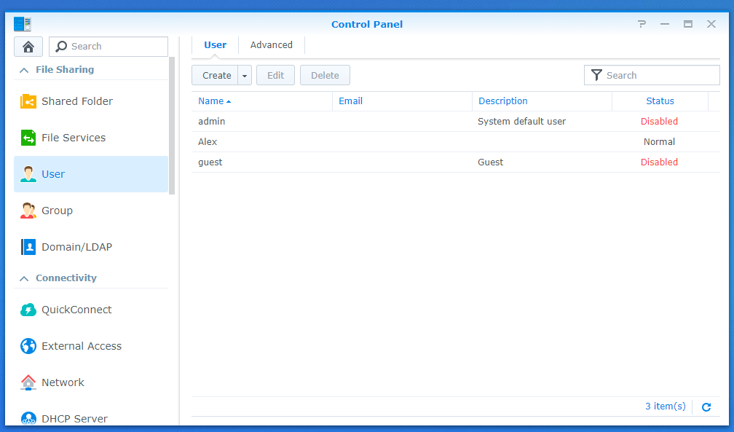734x432 pixels.
Task: Open Domain/LDAP using its book icon
Action: (x=28, y=247)
